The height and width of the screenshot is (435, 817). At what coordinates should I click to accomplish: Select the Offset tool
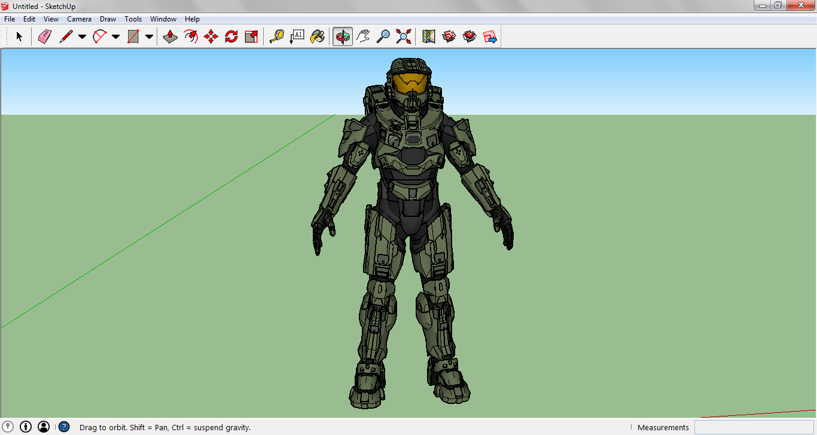pos(190,37)
